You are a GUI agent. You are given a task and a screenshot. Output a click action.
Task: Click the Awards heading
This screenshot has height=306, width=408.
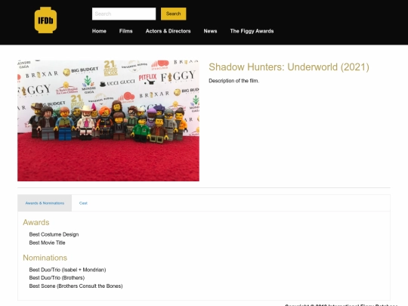tap(36, 222)
